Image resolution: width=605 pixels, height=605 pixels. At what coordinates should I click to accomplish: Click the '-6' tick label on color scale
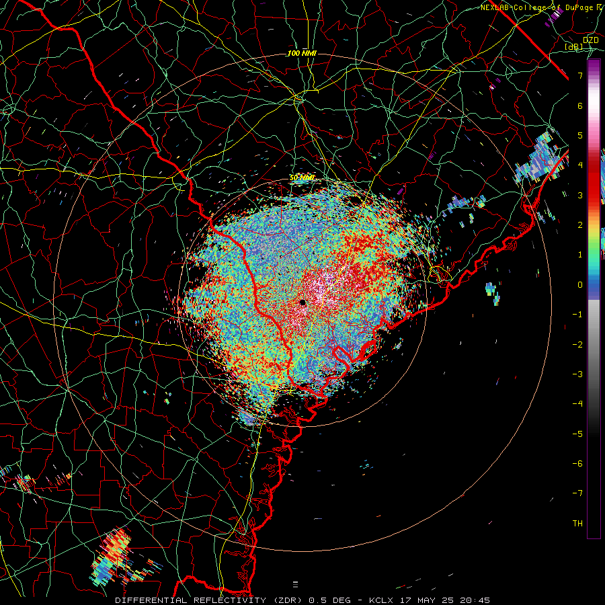click(x=577, y=463)
